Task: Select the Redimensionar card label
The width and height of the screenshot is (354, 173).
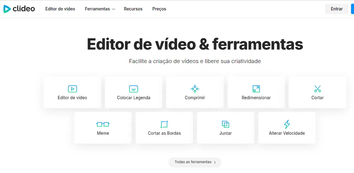Action: click(x=256, y=98)
